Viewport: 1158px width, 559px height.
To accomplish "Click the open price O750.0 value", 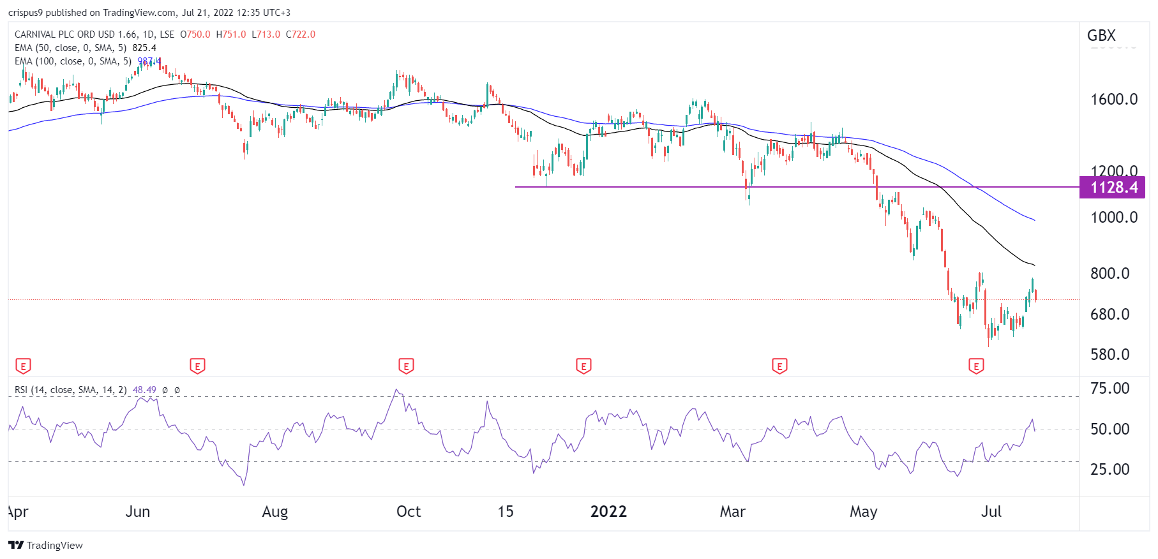I will [195, 34].
